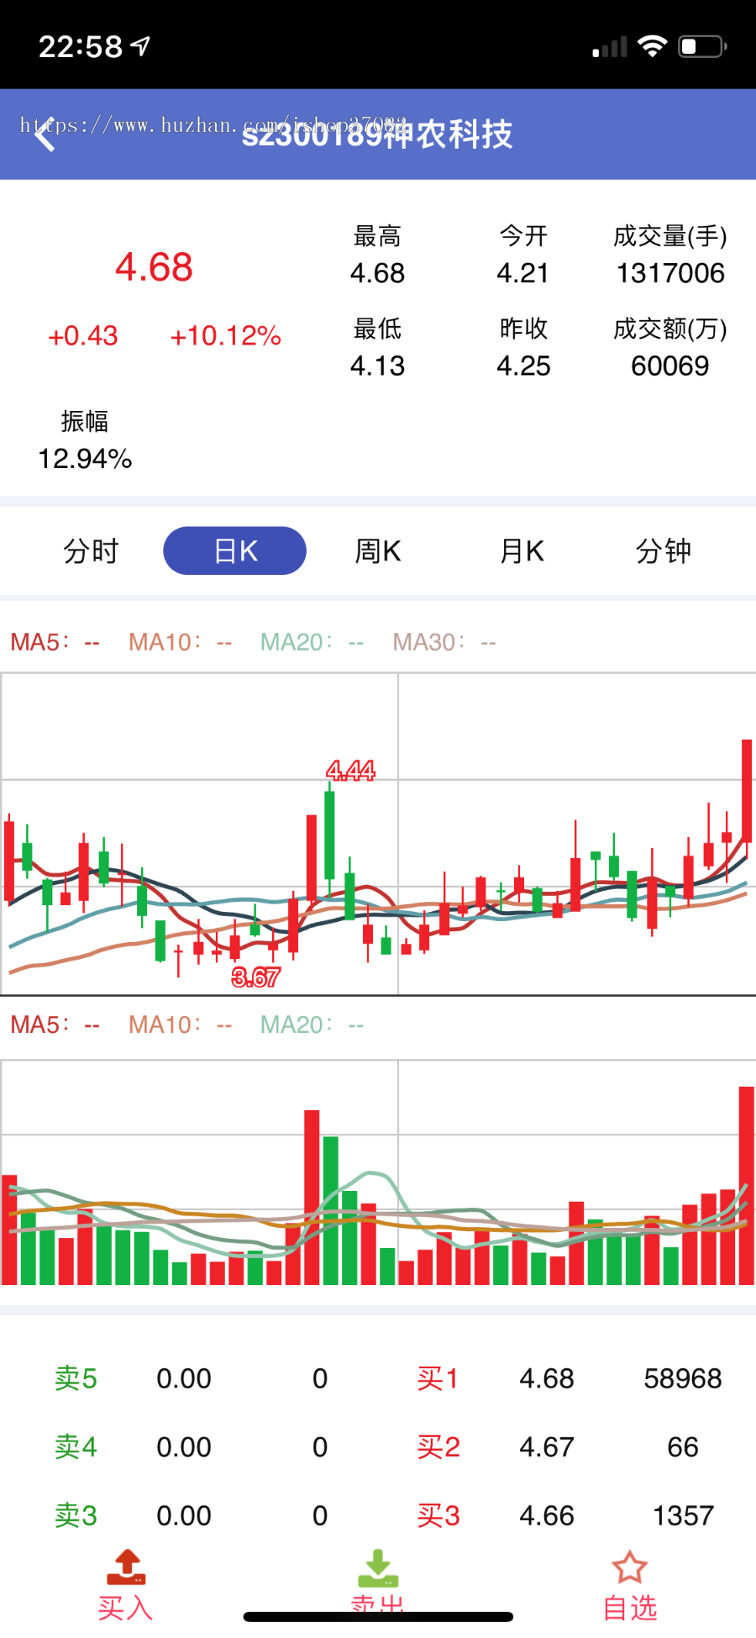Tap the tallest rightmost red volume bar
The width and height of the screenshot is (756, 1638).
coord(746,1185)
